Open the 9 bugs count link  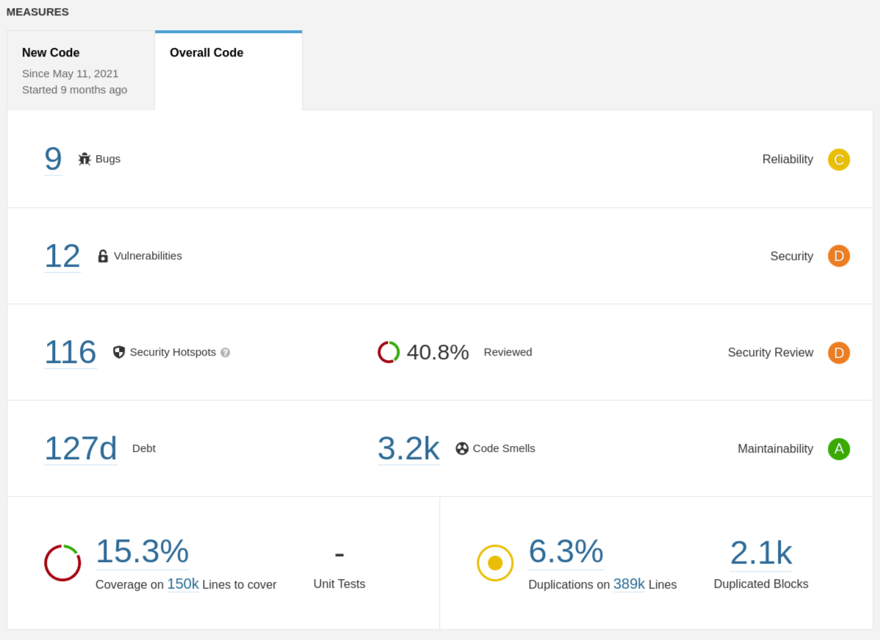click(53, 159)
